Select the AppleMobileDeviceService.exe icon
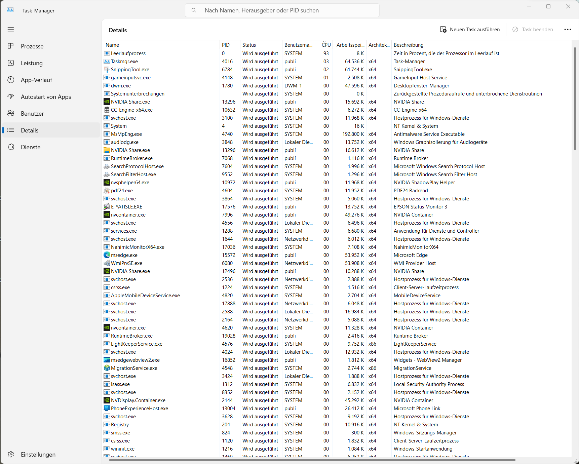Viewport: 579px width, 464px height. pyautogui.click(x=107, y=296)
